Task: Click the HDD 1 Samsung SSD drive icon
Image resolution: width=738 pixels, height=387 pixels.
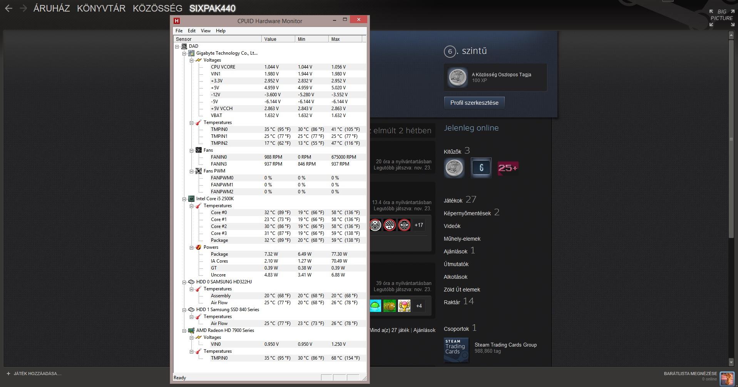Action: pyautogui.click(x=191, y=310)
